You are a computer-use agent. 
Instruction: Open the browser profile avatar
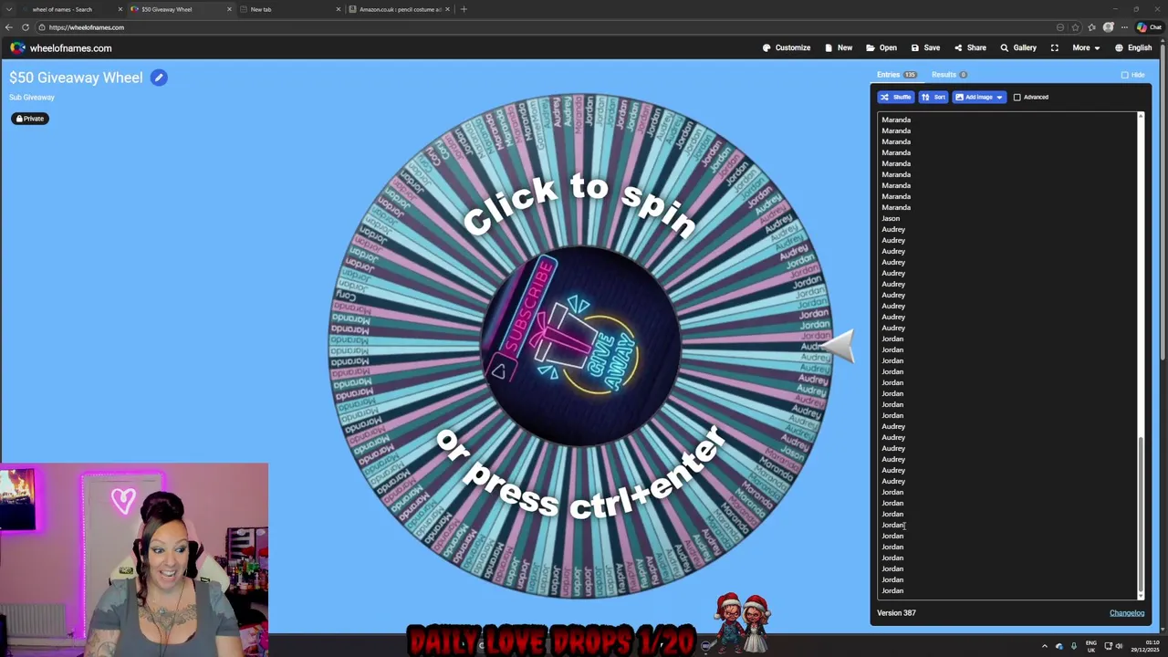[x=1109, y=27]
